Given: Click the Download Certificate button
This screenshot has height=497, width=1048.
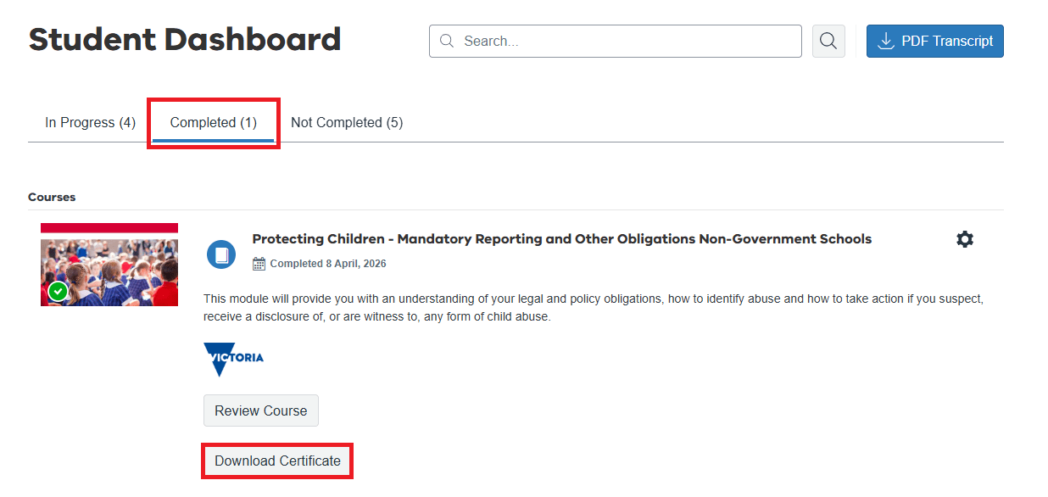Looking at the screenshot, I should pos(276,461).
